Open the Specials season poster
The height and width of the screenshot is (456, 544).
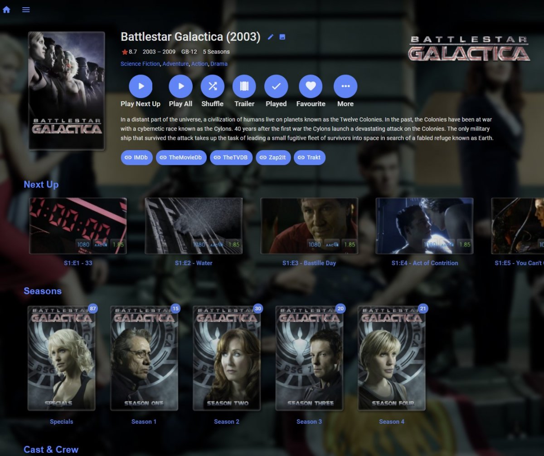(62, 358)
